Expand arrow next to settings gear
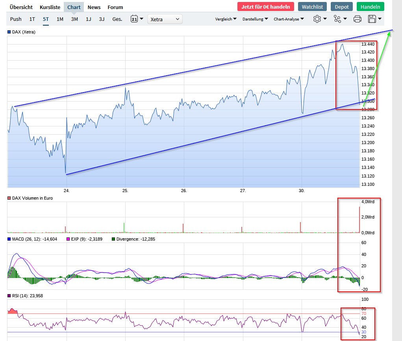Viewport: 402px width, 341px height. (x=325, y=19)
